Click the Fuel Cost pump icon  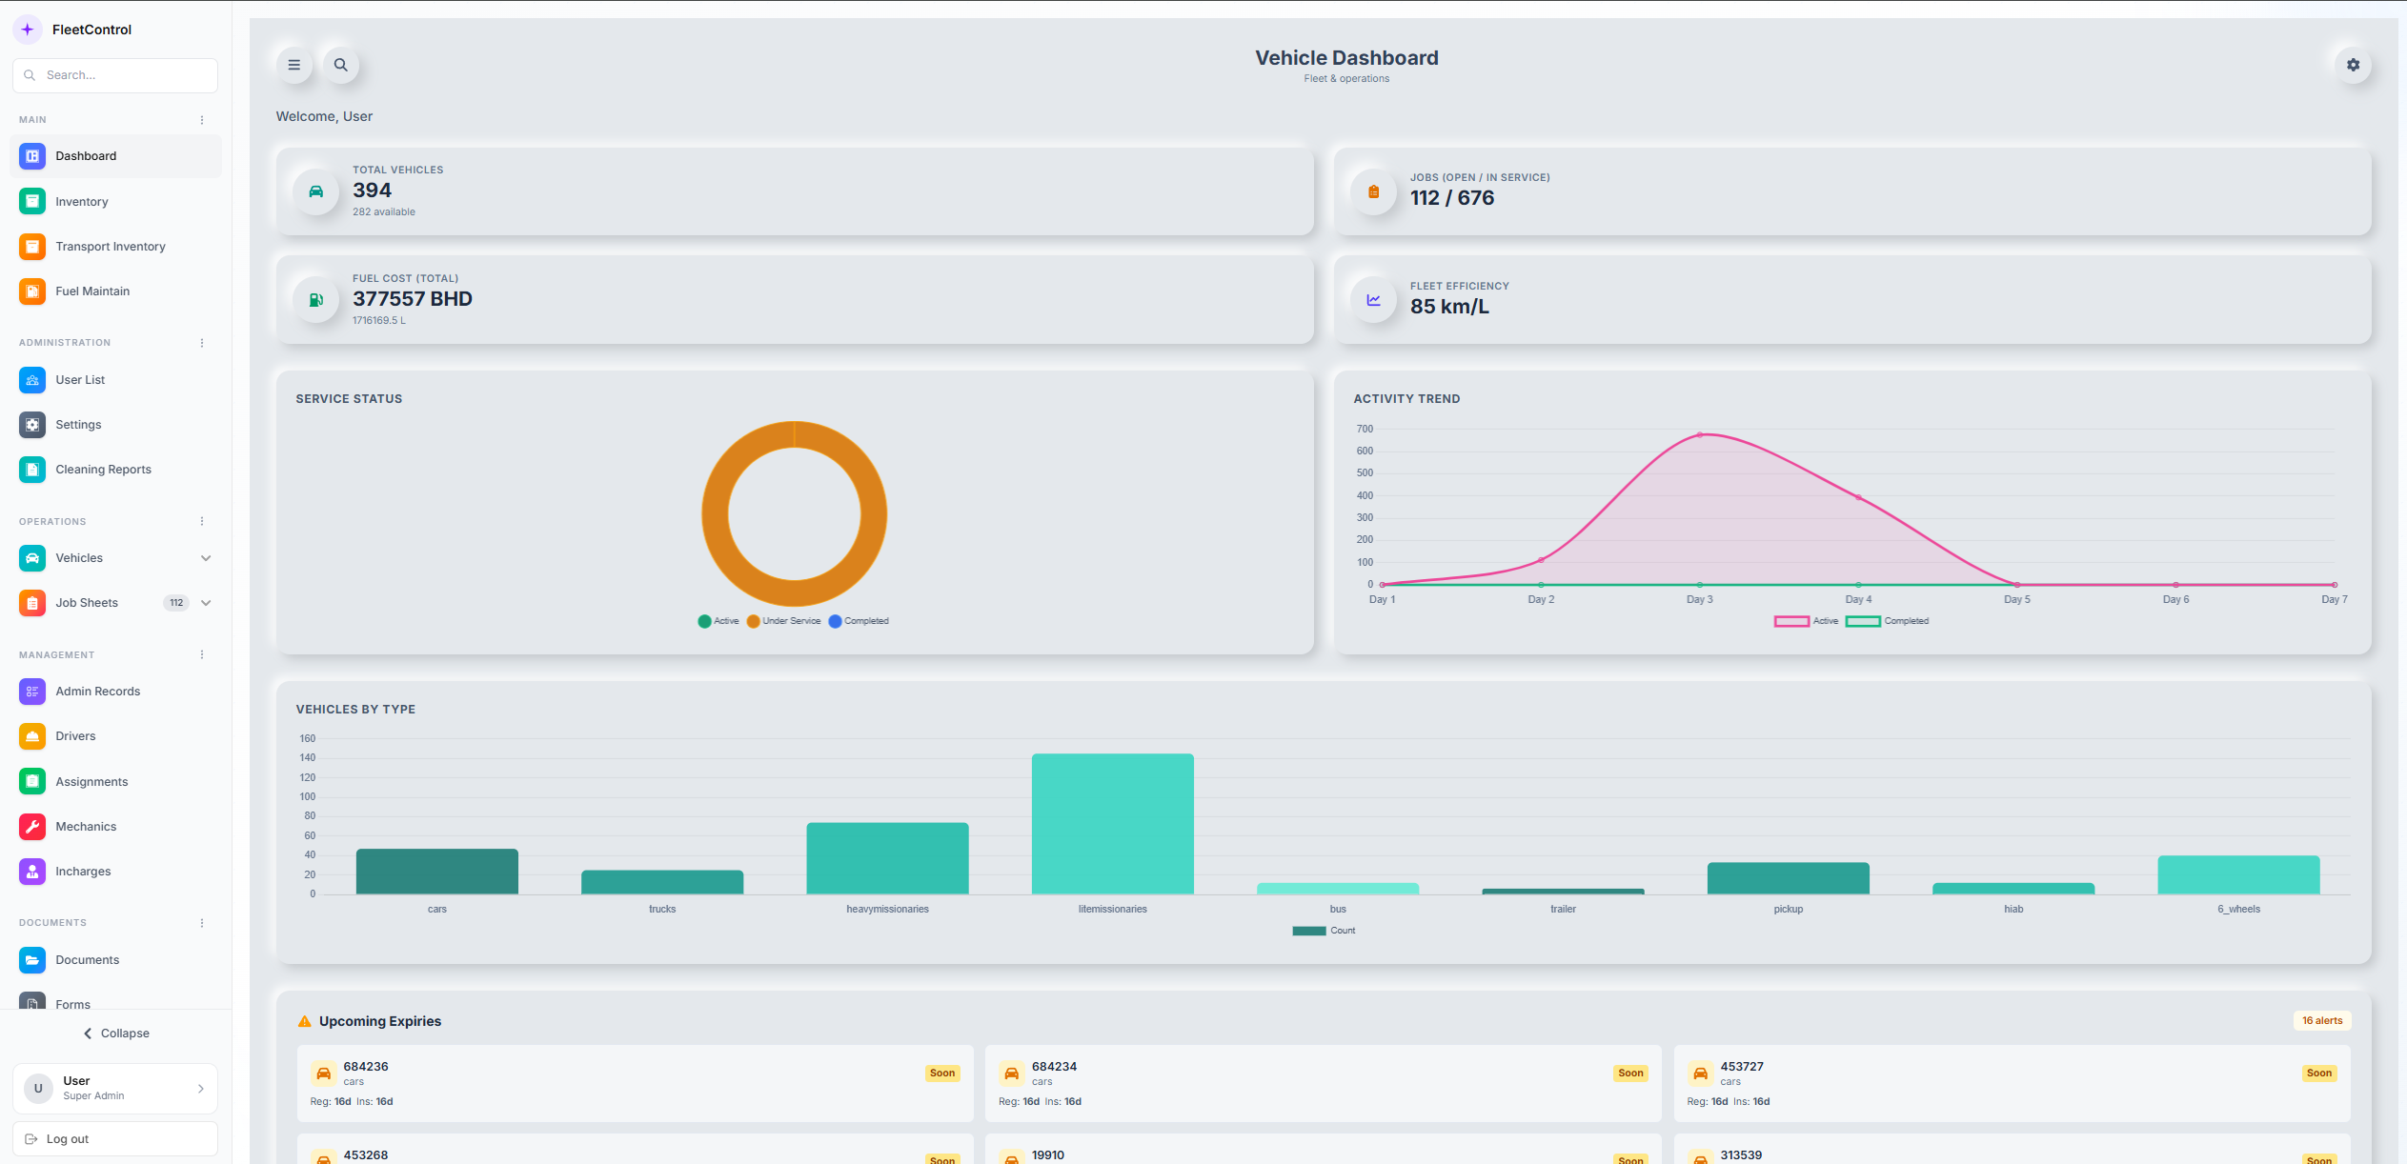click(316, 300)
